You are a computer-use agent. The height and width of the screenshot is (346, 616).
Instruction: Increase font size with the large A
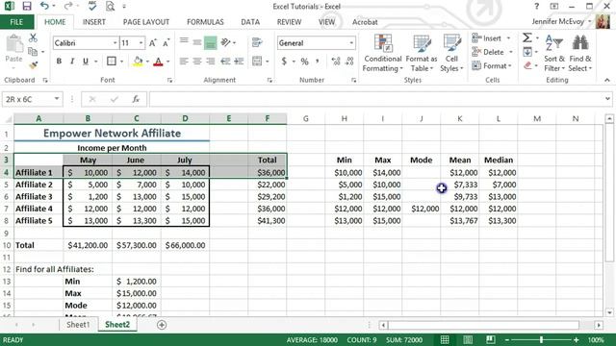pos(153,42)
